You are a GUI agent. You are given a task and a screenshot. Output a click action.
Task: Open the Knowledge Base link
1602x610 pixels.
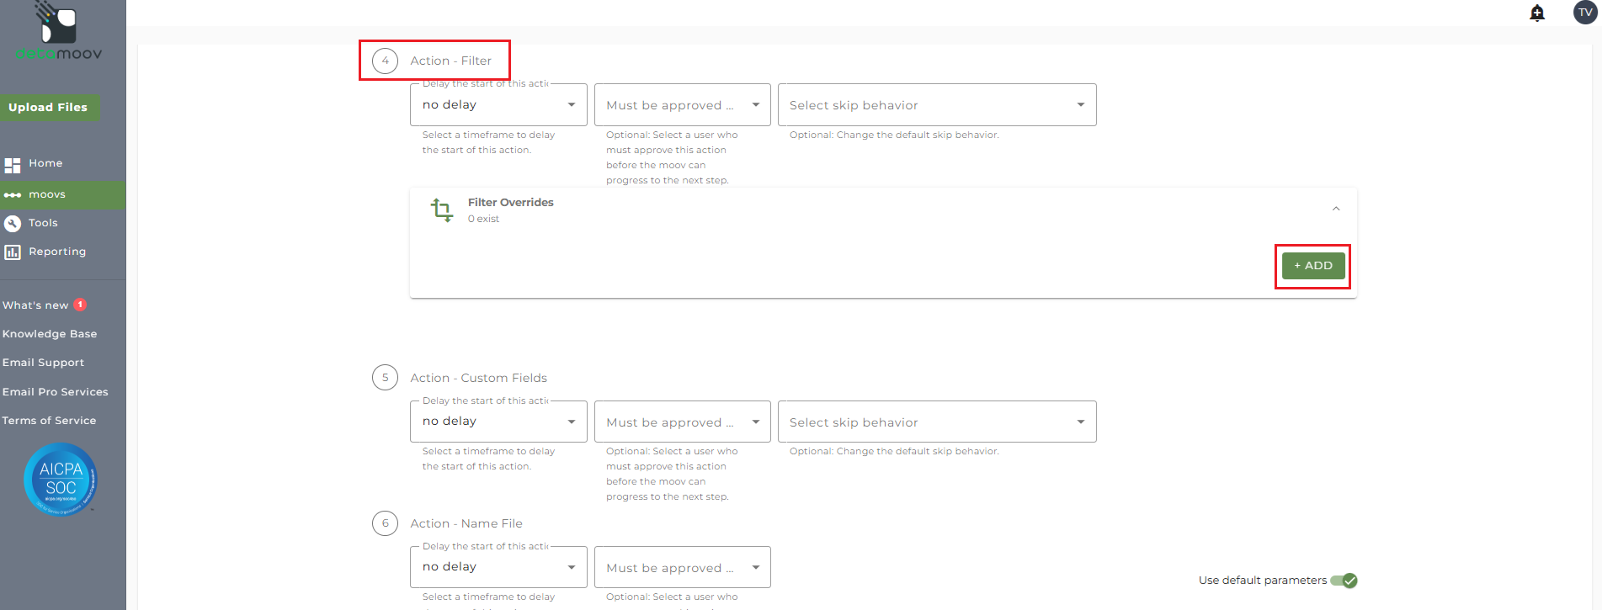(x=50, y=334)
